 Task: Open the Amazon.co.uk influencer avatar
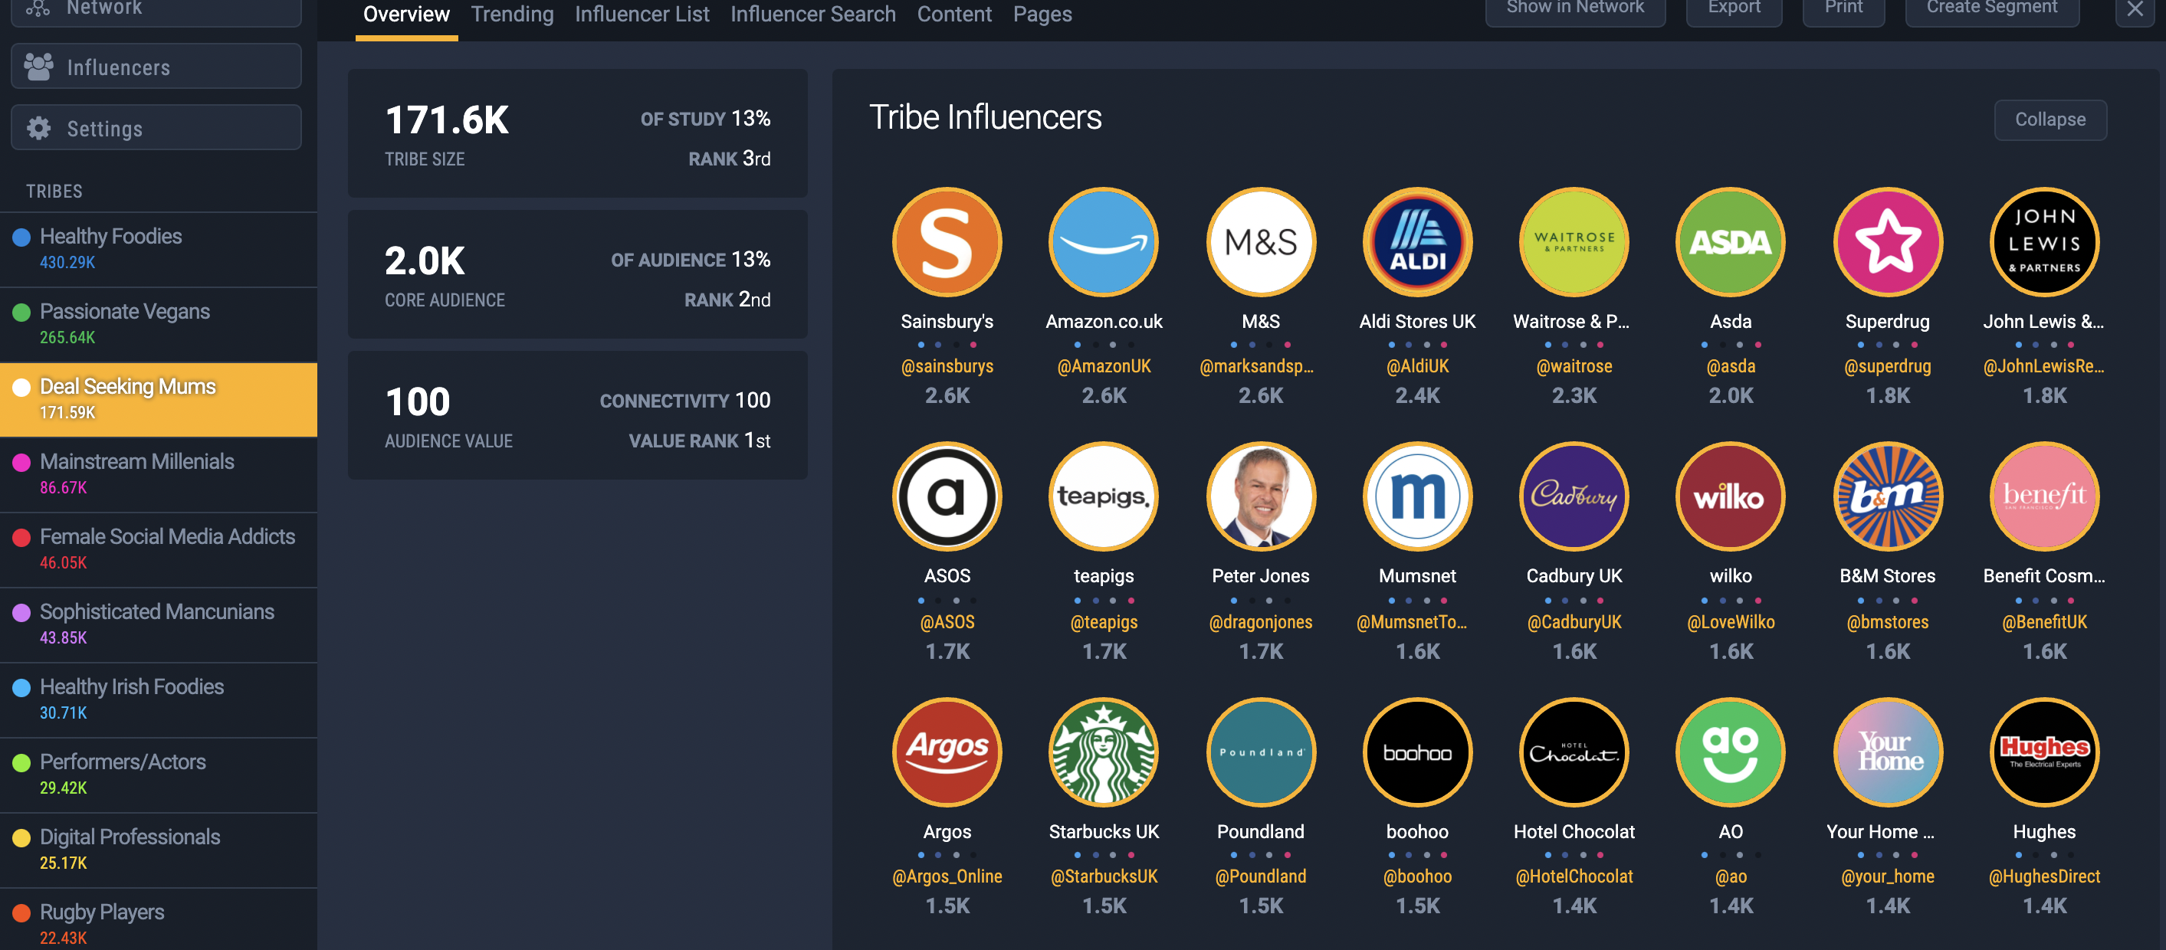pos(1103,242)
